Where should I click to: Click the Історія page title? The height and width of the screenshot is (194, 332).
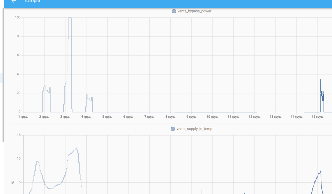point(33,1)
